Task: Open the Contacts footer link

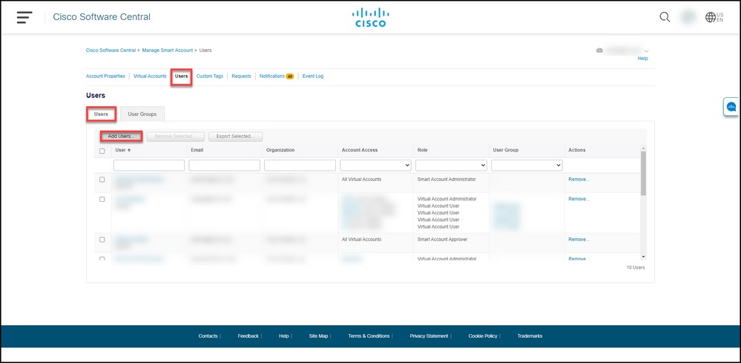Action: (208, 336)
